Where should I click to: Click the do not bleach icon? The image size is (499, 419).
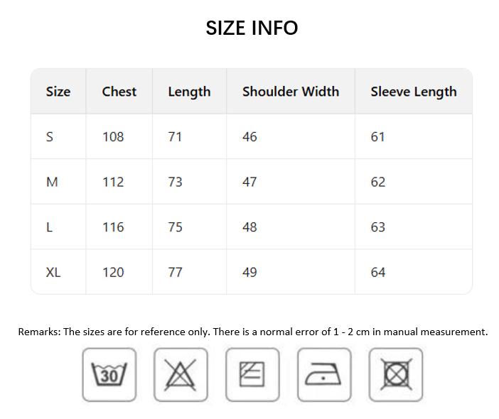(x=181, y=374)
